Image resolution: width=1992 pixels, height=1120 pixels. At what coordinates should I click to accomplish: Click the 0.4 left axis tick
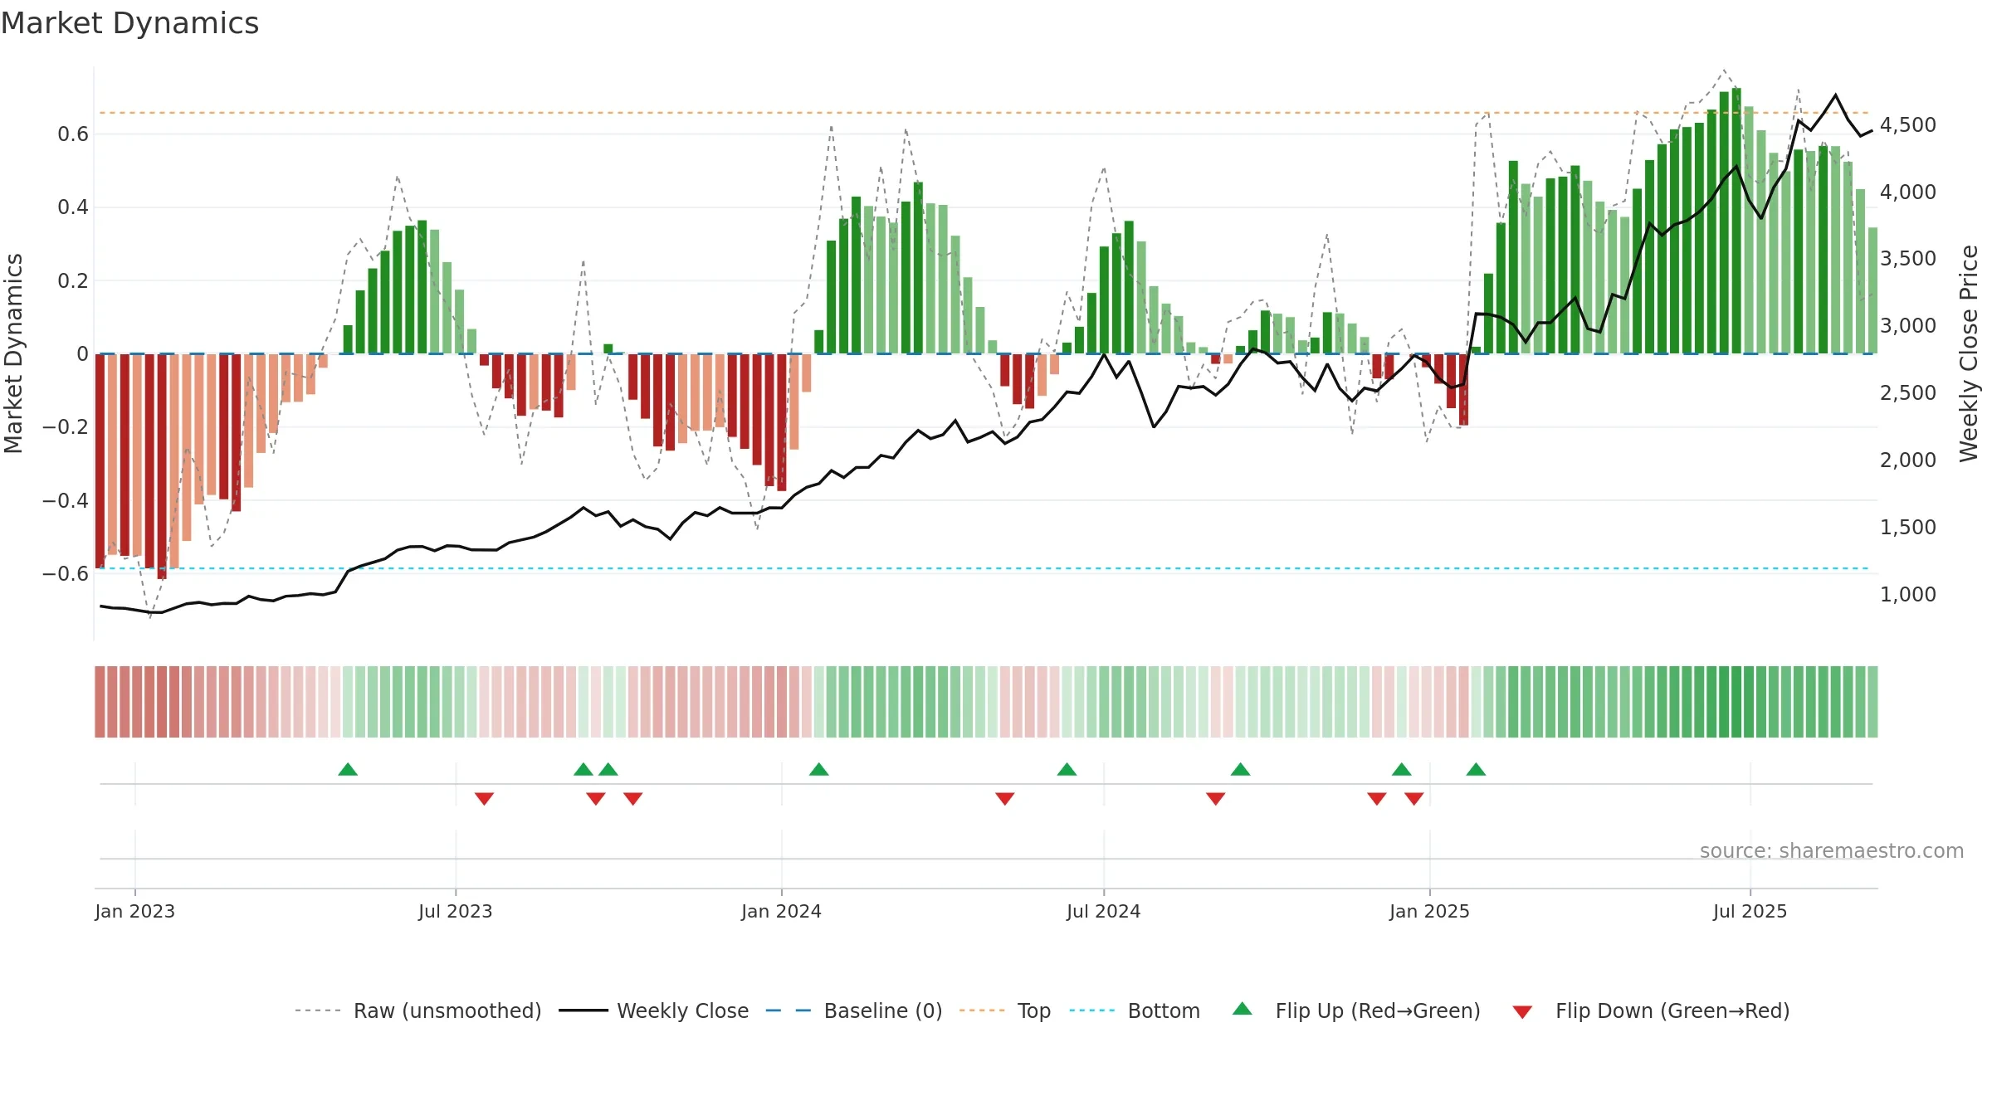click(73, 207)
